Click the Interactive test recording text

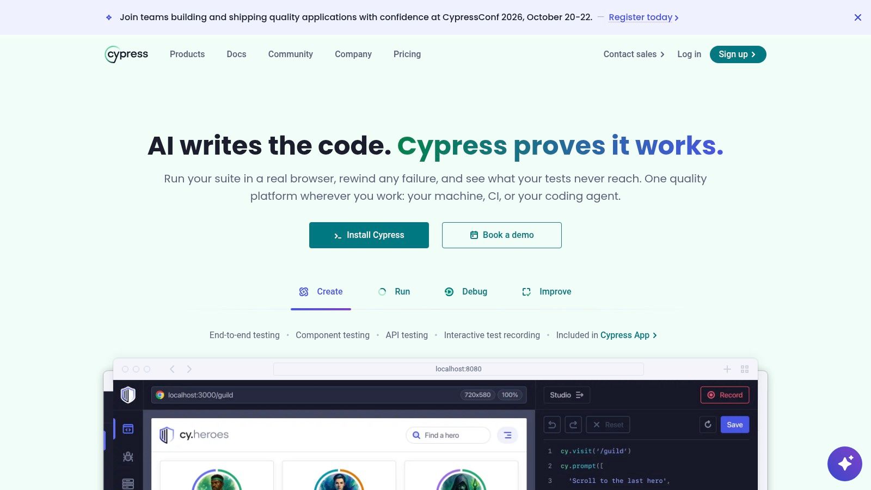coord(492,335)
